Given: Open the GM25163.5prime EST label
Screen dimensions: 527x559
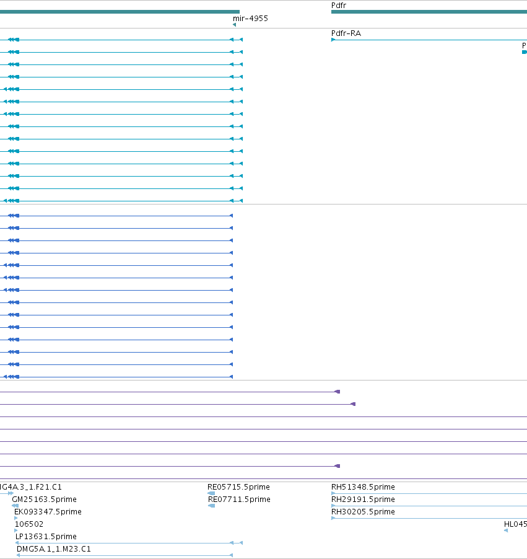Looking at the screenshot, I should [44, 500].
